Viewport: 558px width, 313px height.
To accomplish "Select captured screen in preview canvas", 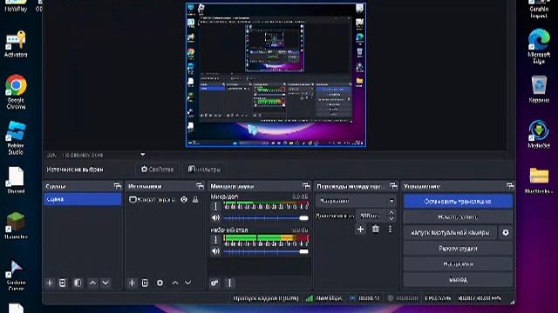I will [x=276, y=75].
